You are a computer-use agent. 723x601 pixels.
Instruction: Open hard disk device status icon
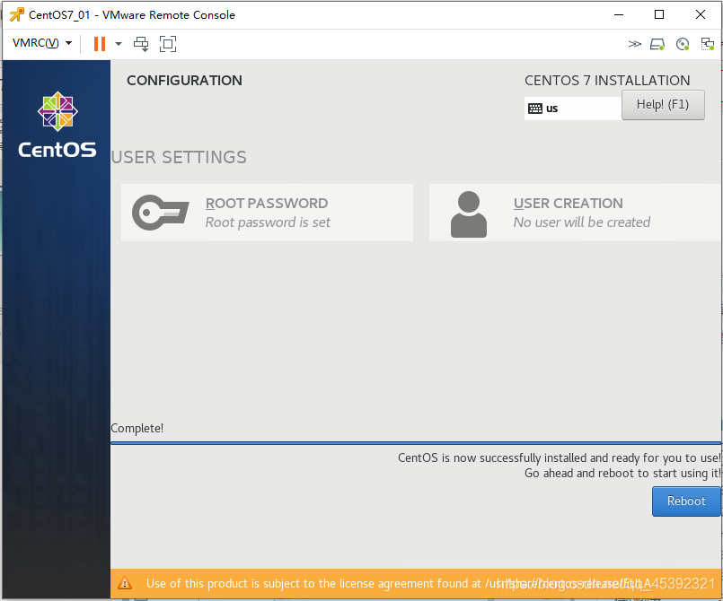657,43
